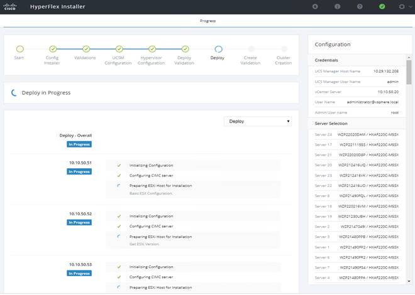The width and height of the screenshot is (415, 295).
Task: Click the UCSM Configuration step checkmark circle
Action: click(x=119, y=49)
